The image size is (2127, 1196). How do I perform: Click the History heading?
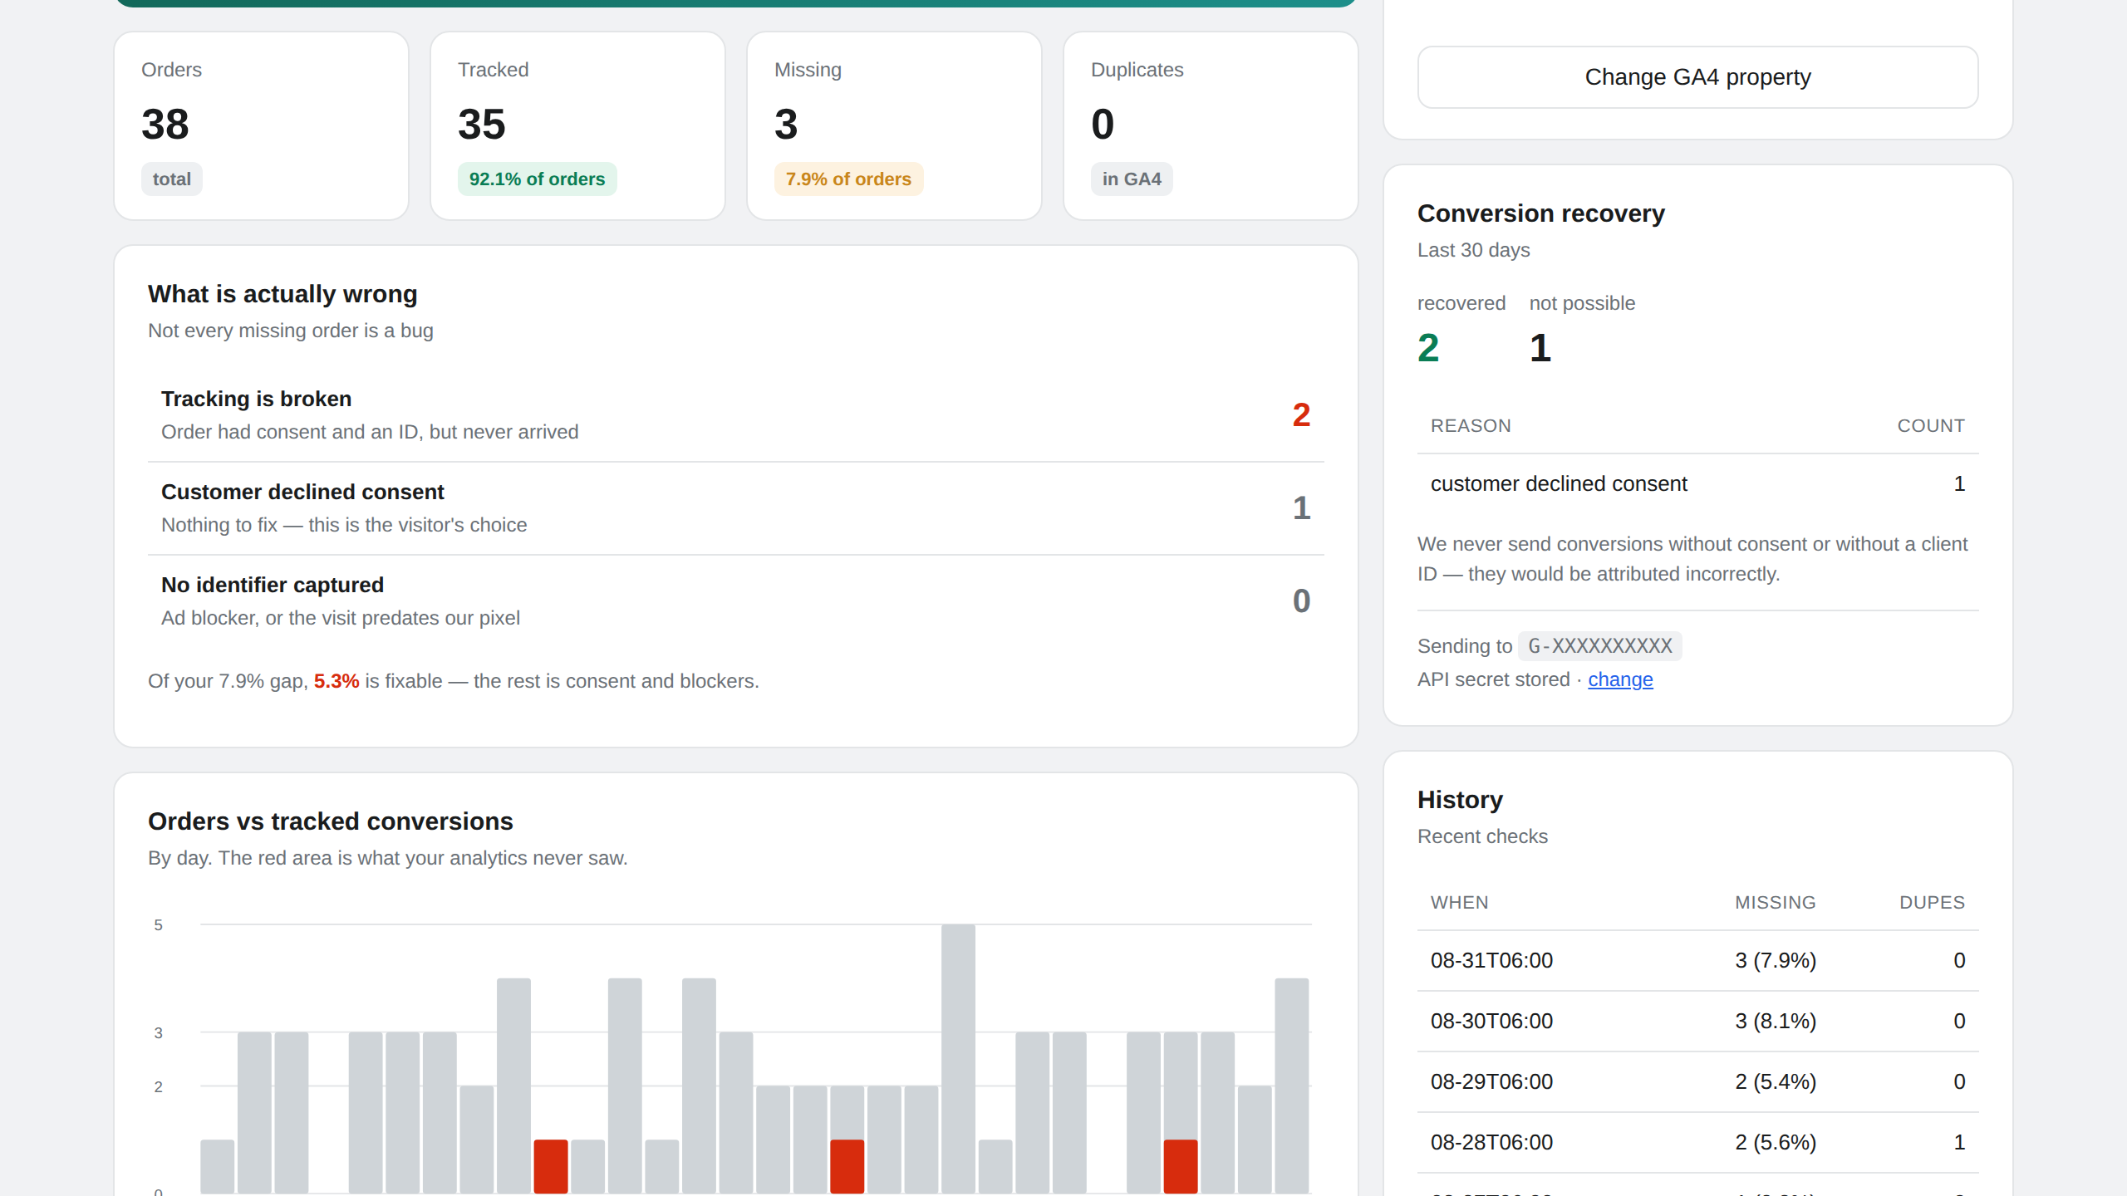click(x=1460, y=800)
